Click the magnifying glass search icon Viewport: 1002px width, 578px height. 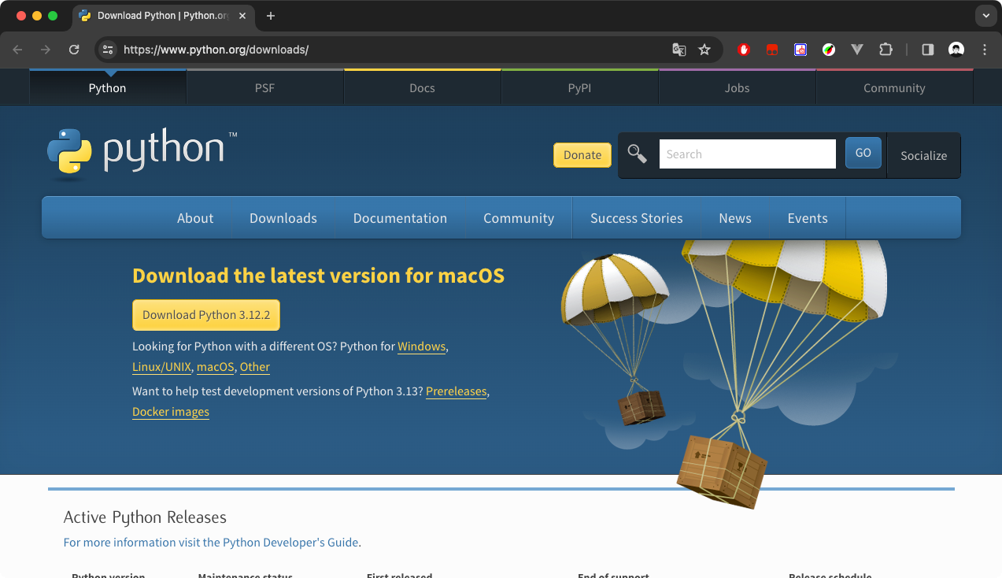pyautogui.click(x=637, y=154)
